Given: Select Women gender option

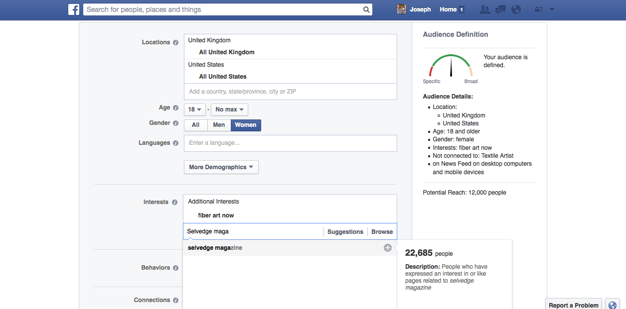Looking at the screenshot, I should [246, 125].
